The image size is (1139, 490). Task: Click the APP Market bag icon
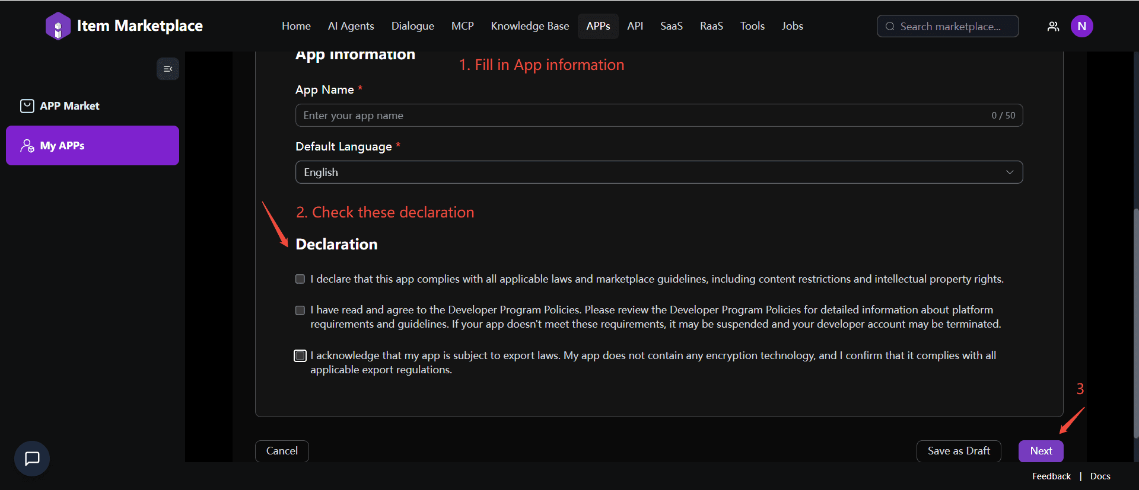pos(27,106)
